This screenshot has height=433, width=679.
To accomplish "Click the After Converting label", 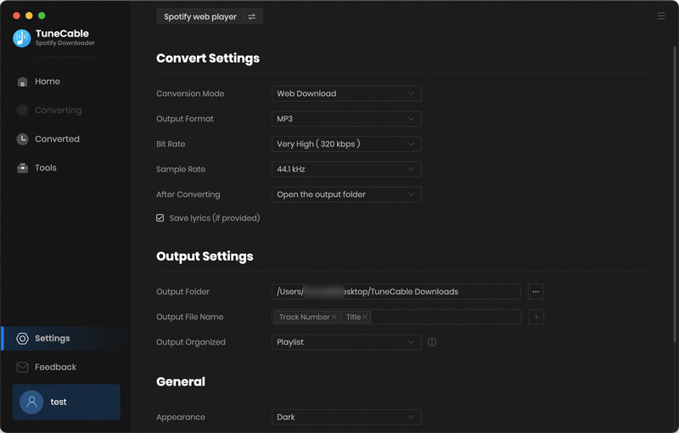I will pyautogui.click(x=188, y=194).
